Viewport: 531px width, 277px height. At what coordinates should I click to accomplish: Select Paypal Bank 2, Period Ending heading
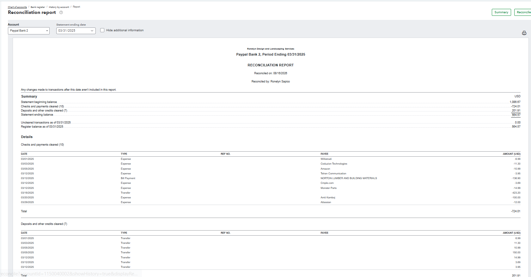coord(271,54)
